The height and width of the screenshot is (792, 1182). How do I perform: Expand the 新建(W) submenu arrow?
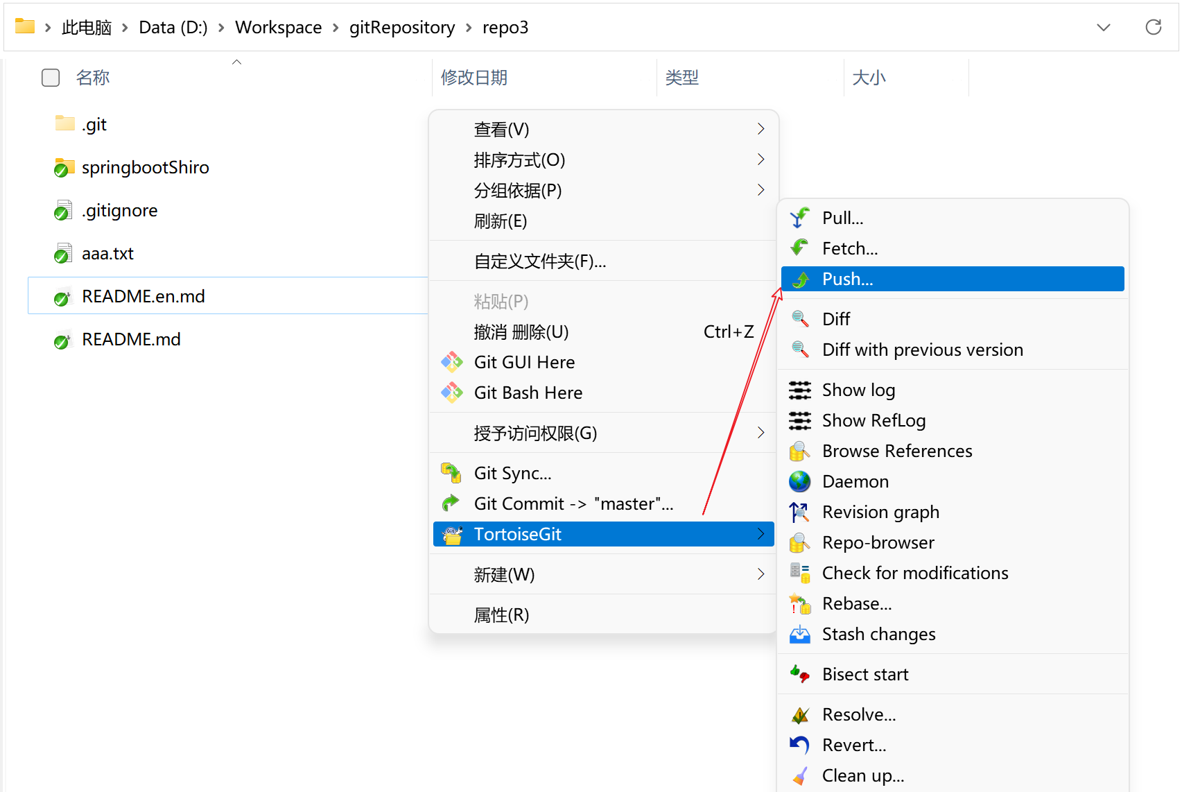[761, 574]
